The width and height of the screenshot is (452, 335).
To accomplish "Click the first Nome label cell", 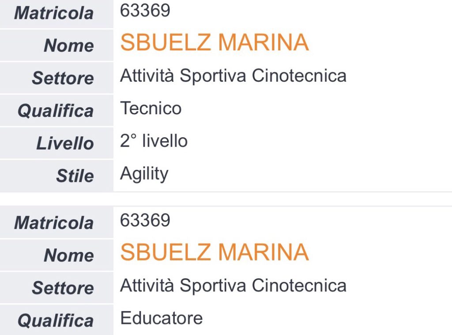I will coord(56,45).
